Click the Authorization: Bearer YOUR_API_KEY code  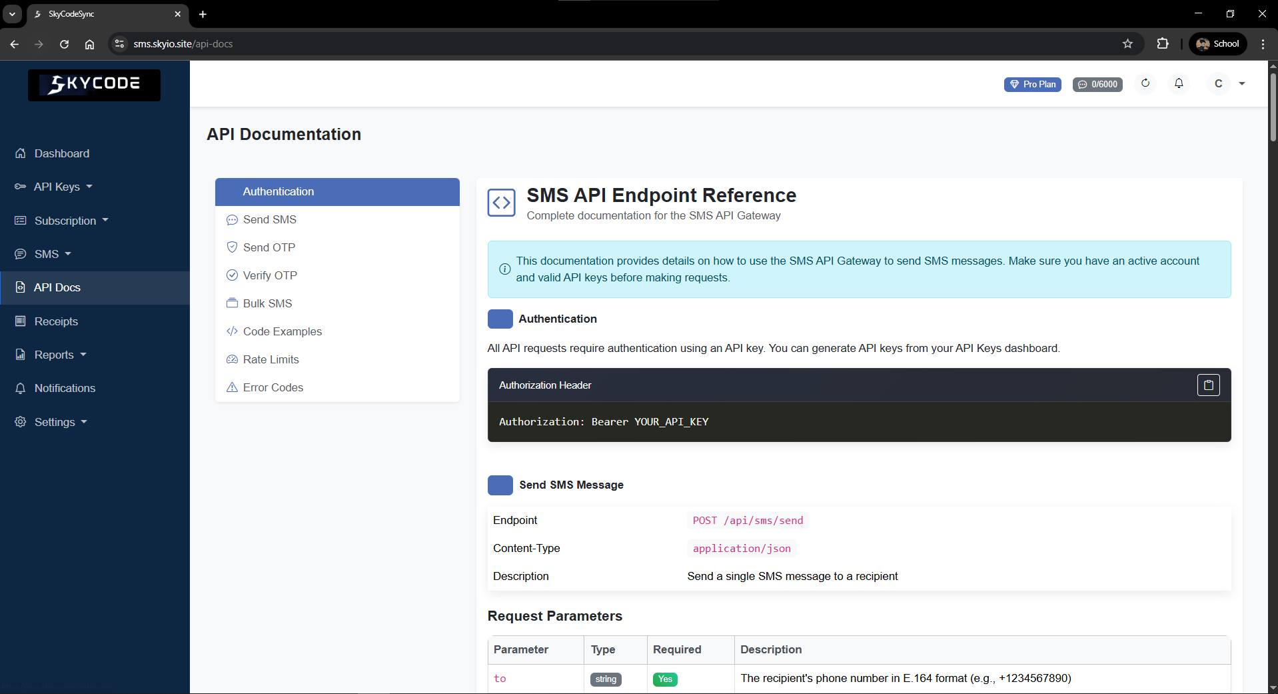[604, 422]
